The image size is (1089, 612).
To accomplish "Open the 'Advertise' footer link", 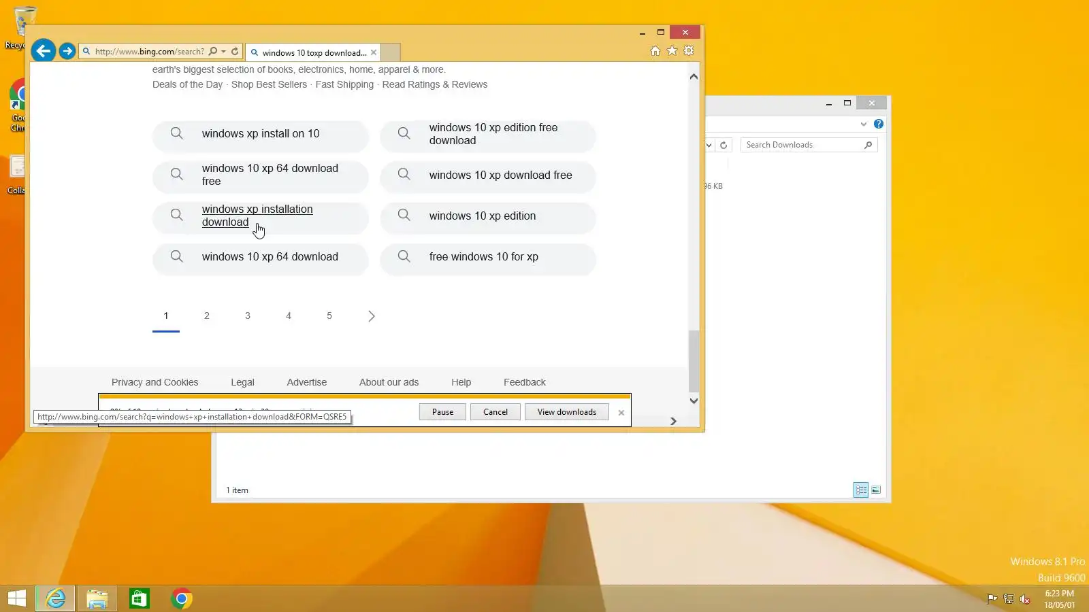I will pyautogui.click(x=307, y=382).
